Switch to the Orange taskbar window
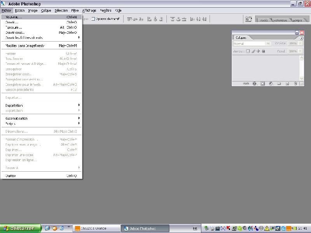311x233 pixels. [x=96, y=228]
